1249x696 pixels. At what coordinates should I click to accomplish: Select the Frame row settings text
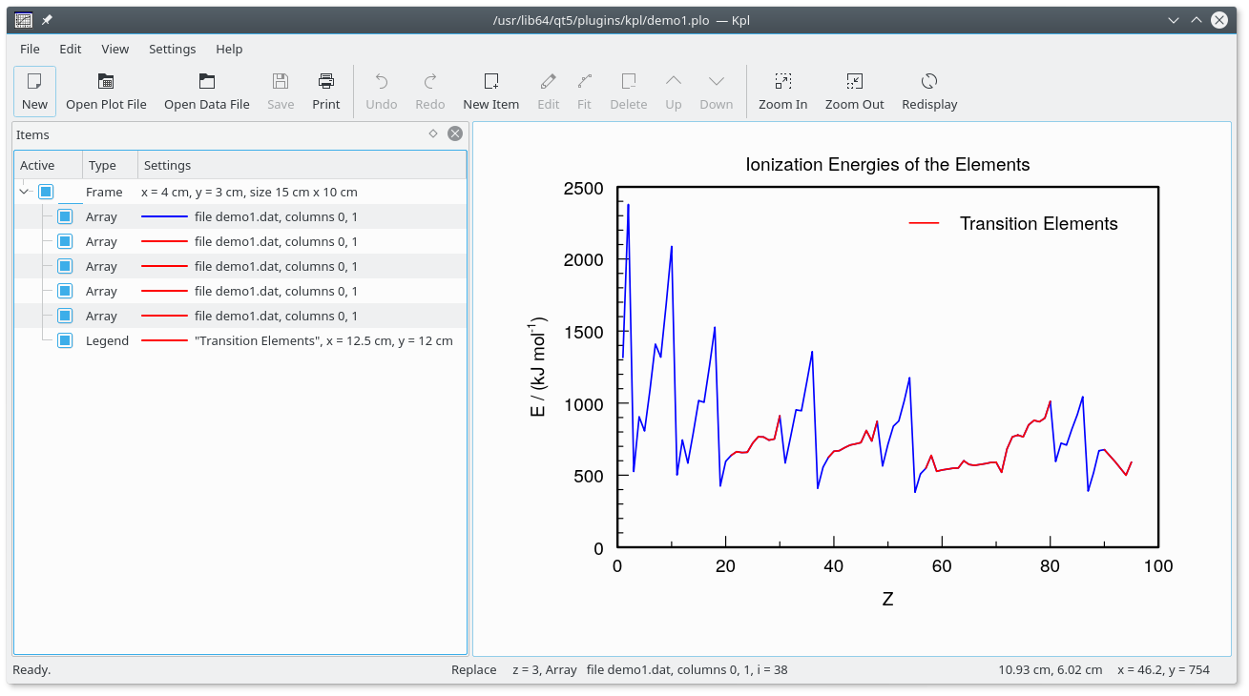tap(249, 192)
